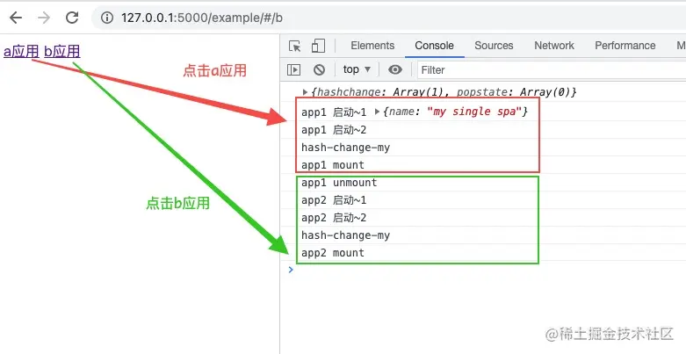Open the b应用 link
The image size is (686, 354).
(62, 52)
